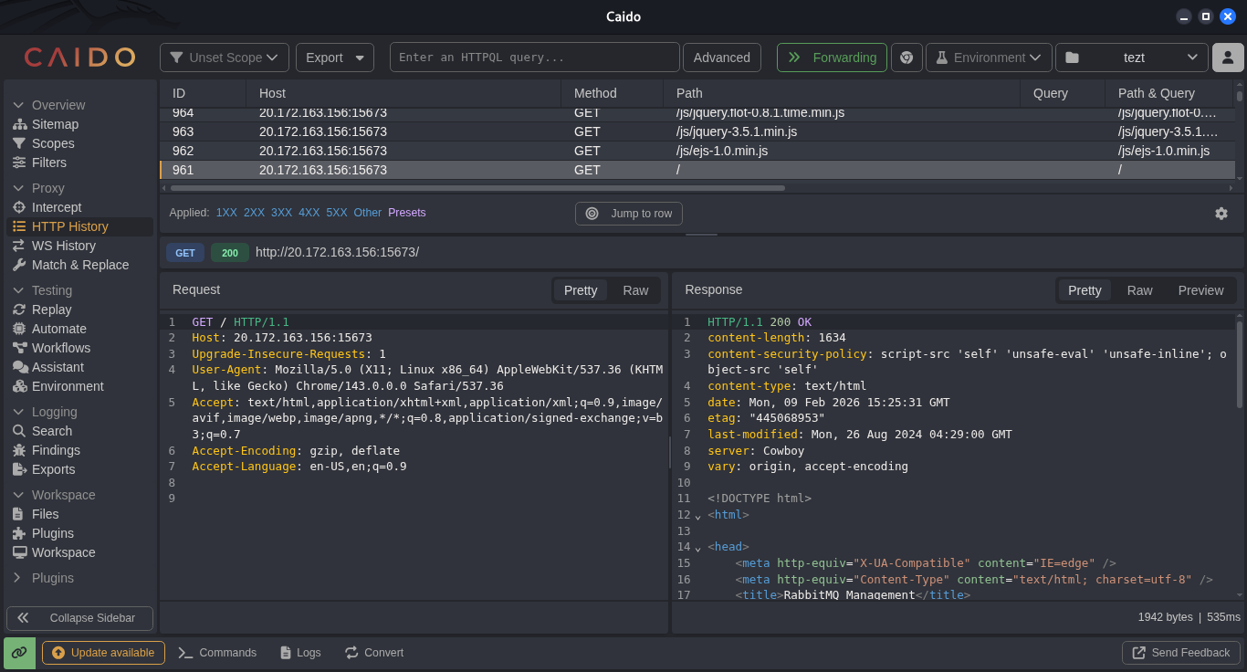The image size is (1247, 672).
Task: Click the Chrome browser icon button
Action: [906, 58]
